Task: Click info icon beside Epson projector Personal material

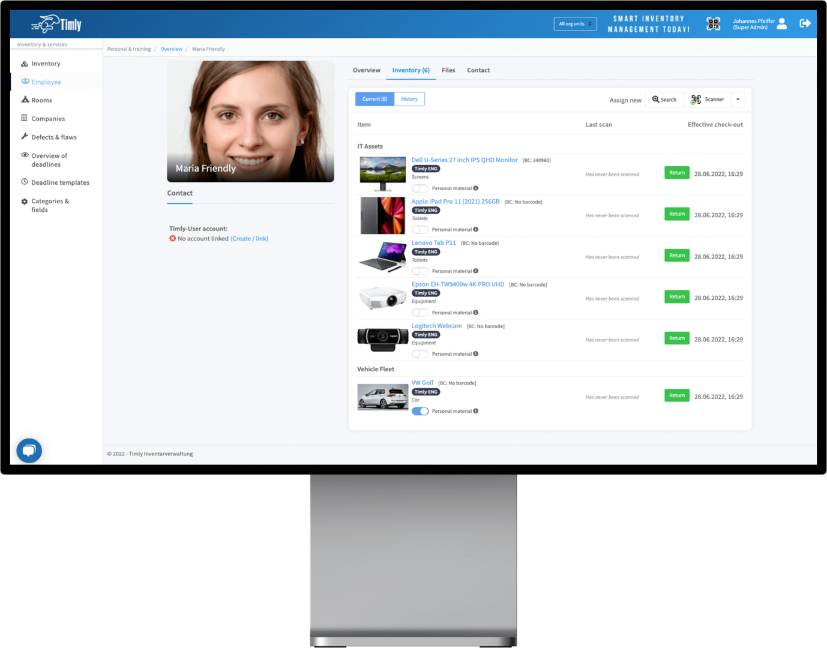Action: (476, 312)
